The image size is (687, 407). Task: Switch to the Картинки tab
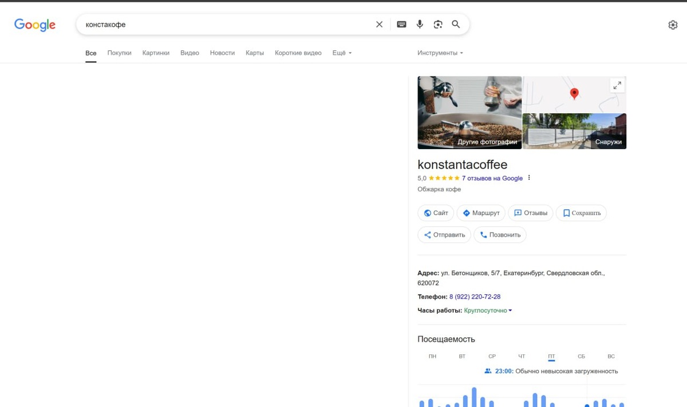pyautogui.click(x=156, y=53)
